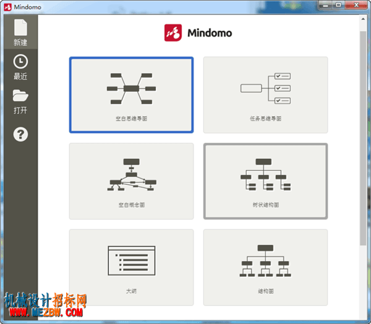
Task: Choose the 任务思维导图 task mind map template
Action: tap(265, 95)
